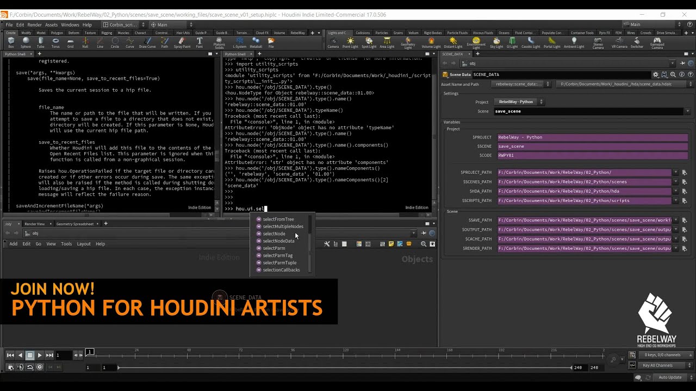The height and width of the screenshot is (391, 696).
Task: Open the Windows menu
Action: [70, 24]
